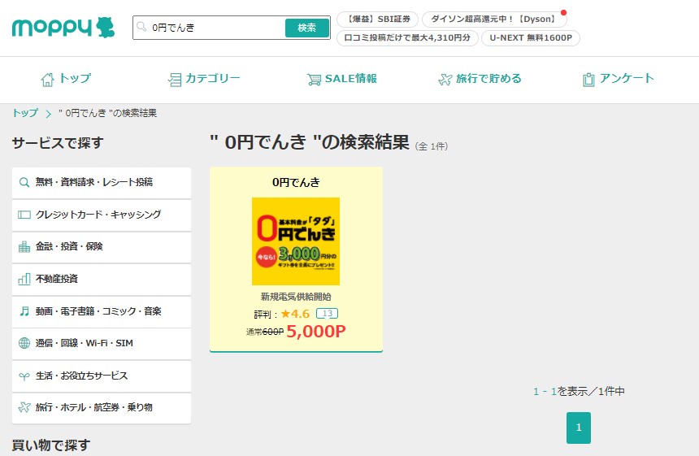Click the clipboard icon beside アンケート
Viewport: 699px width, 456px height.
(588, 80)
